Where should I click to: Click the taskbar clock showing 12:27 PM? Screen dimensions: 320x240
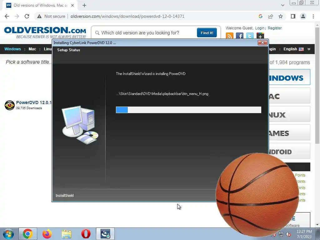(x=304, y=234)
